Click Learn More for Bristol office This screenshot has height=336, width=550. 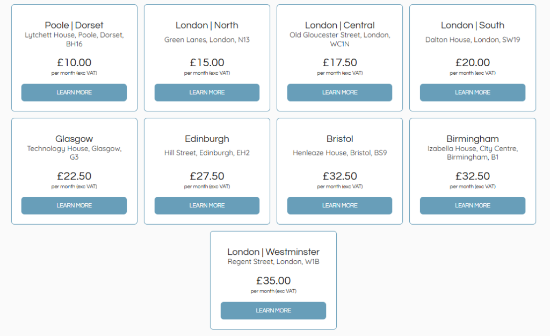pos(339,205)
